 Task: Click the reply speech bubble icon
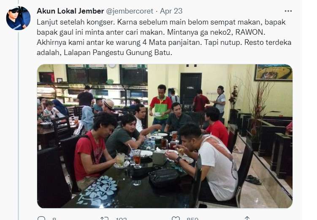pyautogui.click(x=42, y=218)
